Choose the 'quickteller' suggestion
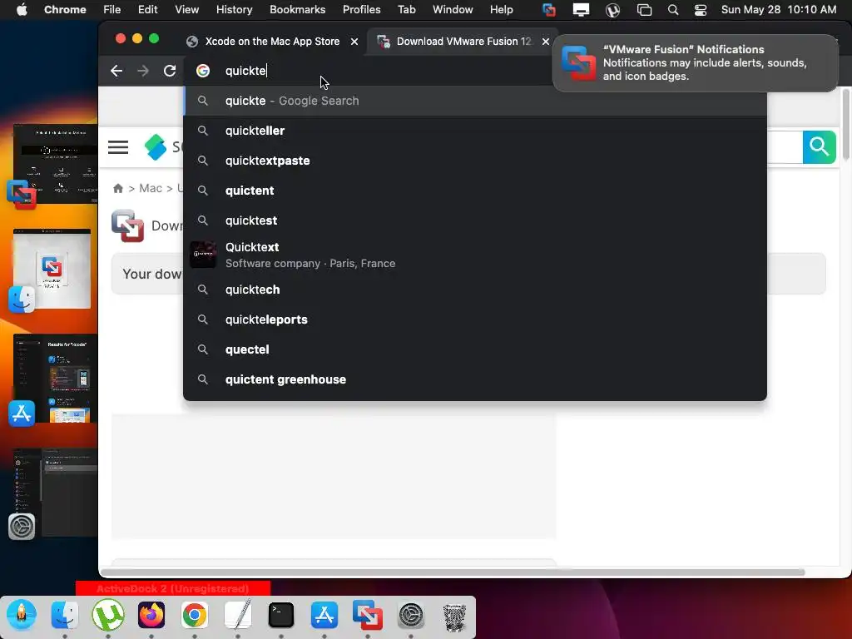Screen dimensions: 852x639 pos(475,131)
